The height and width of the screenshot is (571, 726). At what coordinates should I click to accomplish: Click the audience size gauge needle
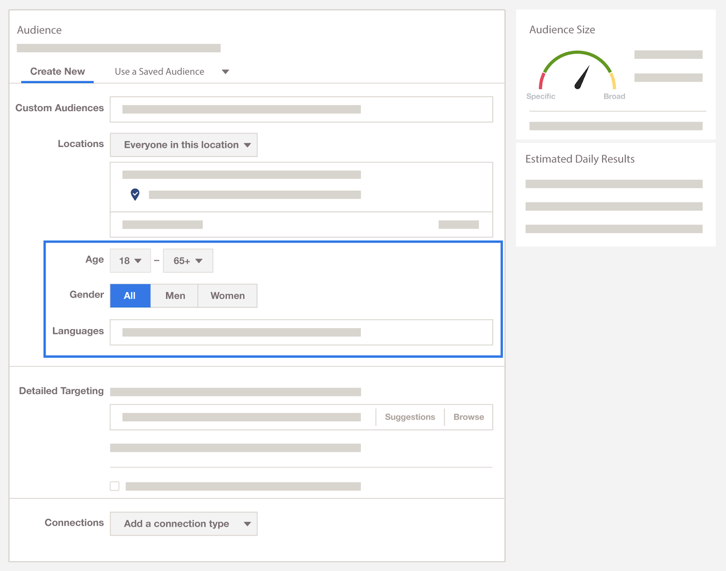point(582,78)
